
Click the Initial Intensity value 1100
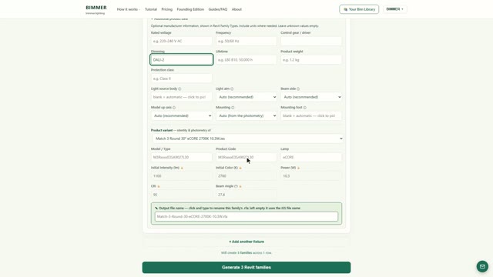(182, 176)
